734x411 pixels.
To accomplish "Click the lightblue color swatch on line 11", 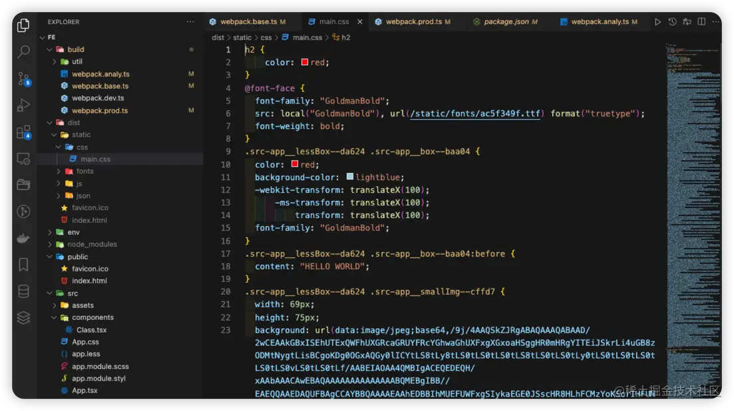I will click(x=349, y=177).
